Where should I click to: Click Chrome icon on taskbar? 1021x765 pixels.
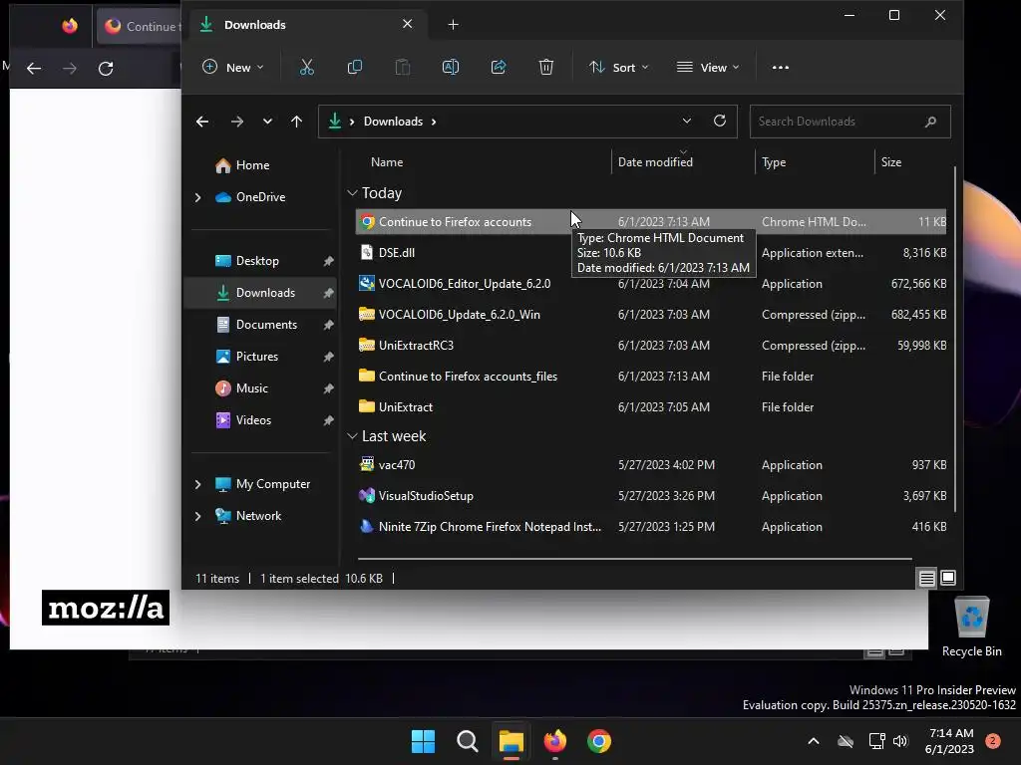599,741
